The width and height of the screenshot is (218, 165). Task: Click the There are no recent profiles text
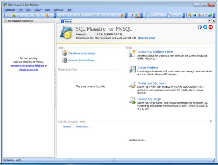(91, 86)
